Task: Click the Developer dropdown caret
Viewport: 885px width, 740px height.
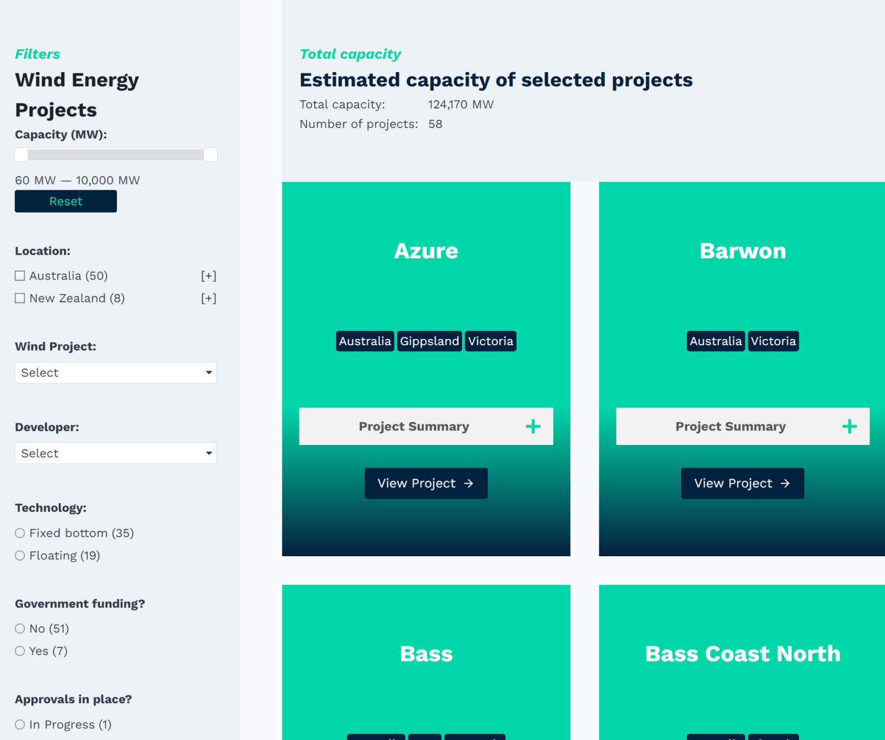Action: (209, 454)
